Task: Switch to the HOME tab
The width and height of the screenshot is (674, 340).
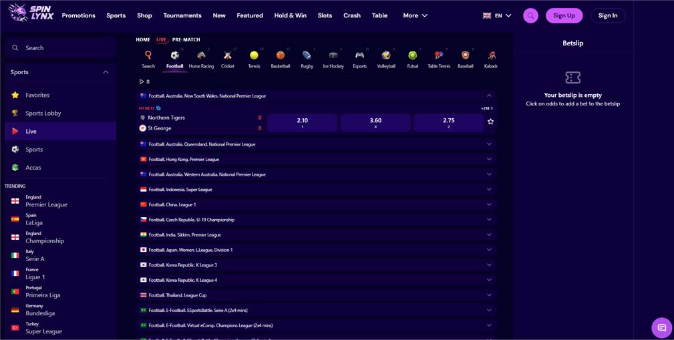Action: tap(143, 39)
